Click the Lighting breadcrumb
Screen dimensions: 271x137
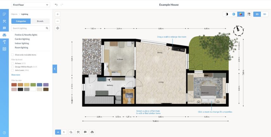pos(24,14)
